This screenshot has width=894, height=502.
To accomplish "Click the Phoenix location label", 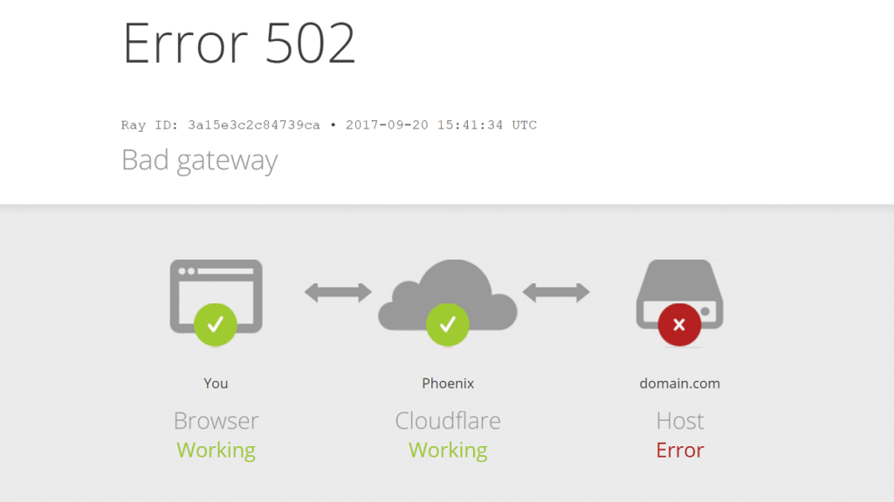I will tap(448, 383).
